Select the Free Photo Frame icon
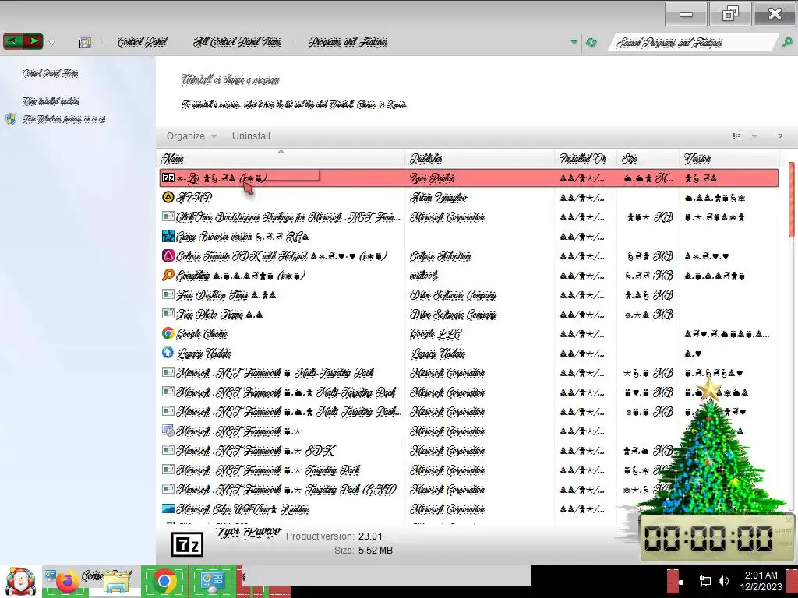Viewport: 798px width, 598px height. pos(168,314)
